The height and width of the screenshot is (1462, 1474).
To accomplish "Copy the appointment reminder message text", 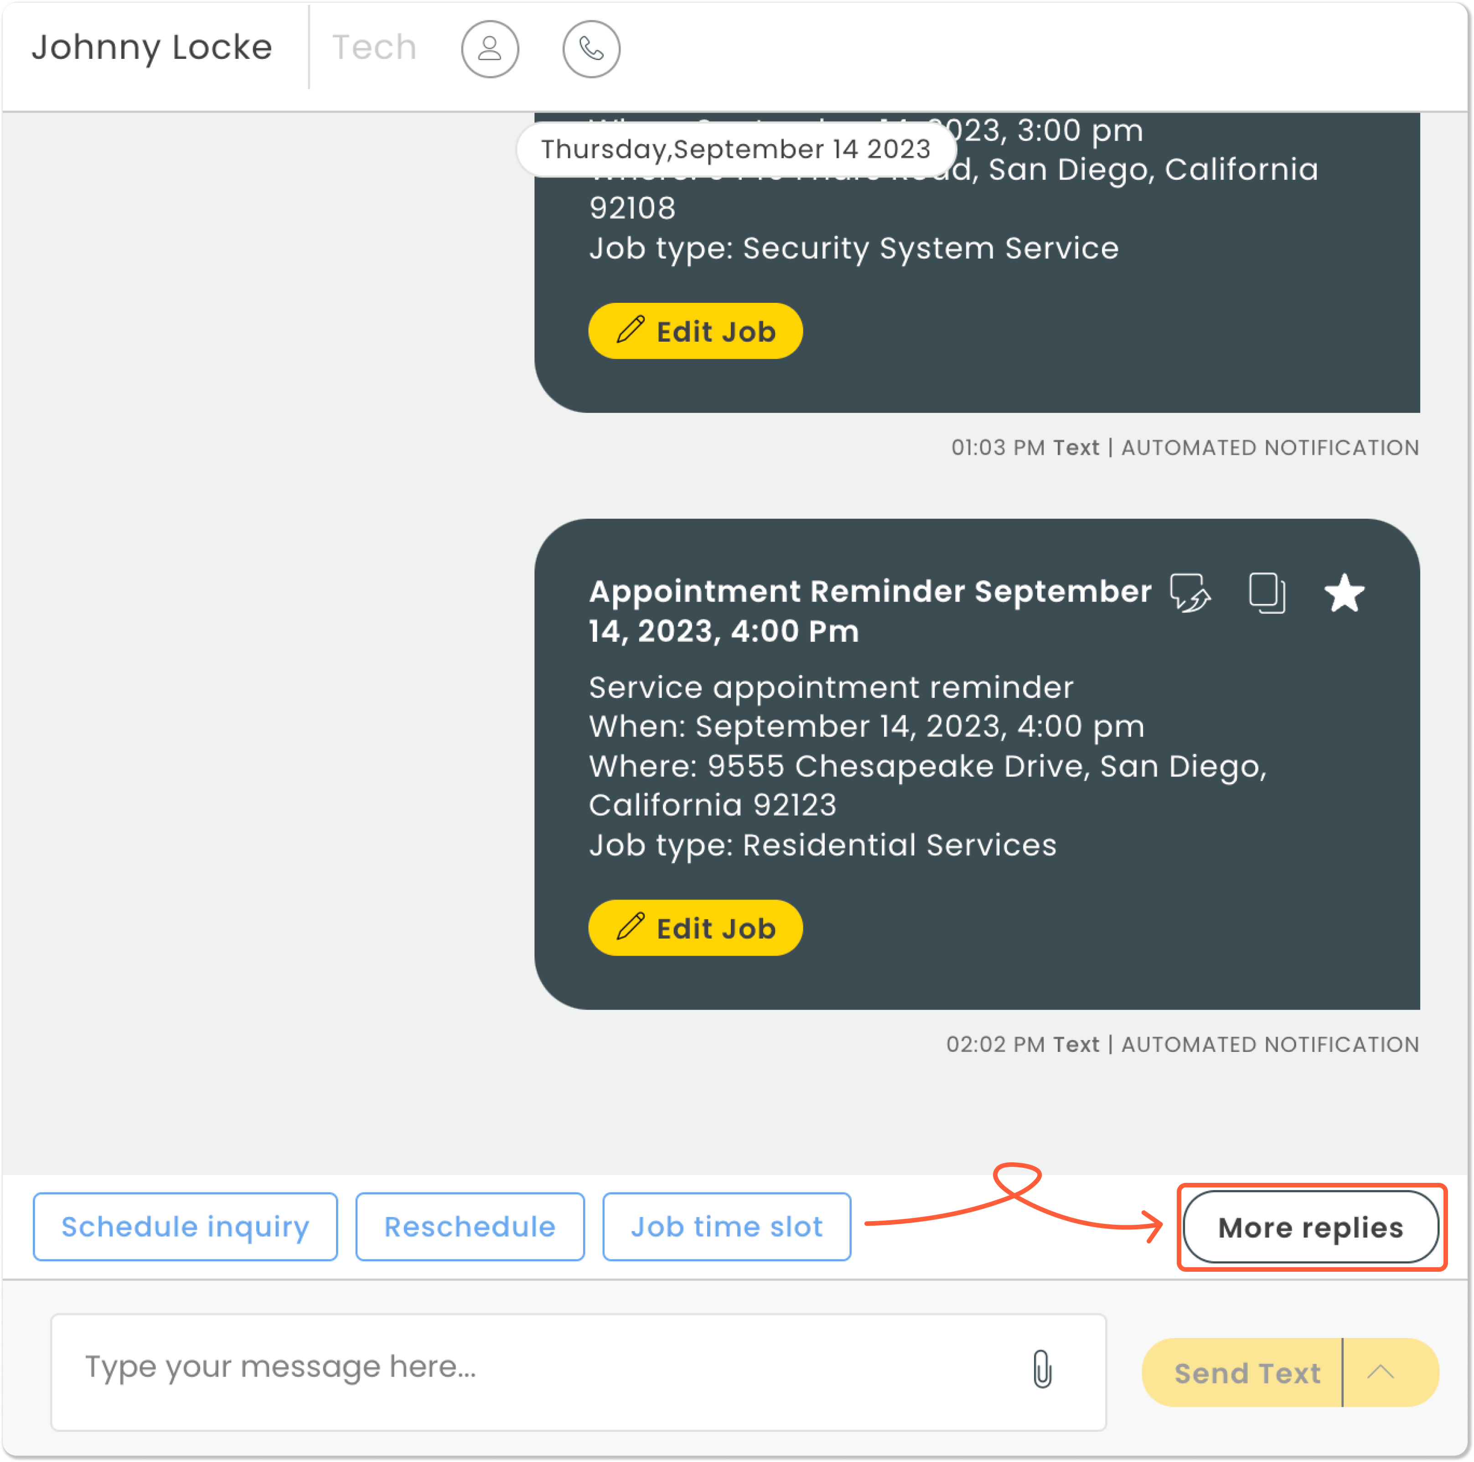I will point(1267,593).
